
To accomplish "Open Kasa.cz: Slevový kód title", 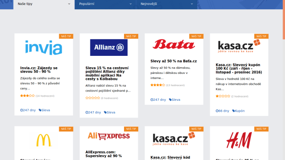I will (170, 157).
